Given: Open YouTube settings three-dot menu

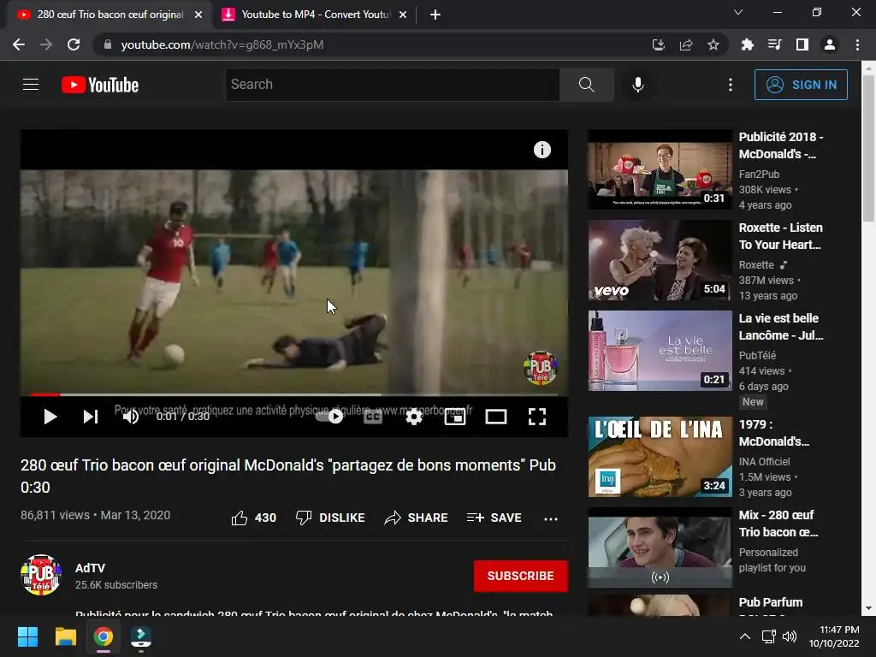Looking at the screenshot, I should [x=731, y=85].
